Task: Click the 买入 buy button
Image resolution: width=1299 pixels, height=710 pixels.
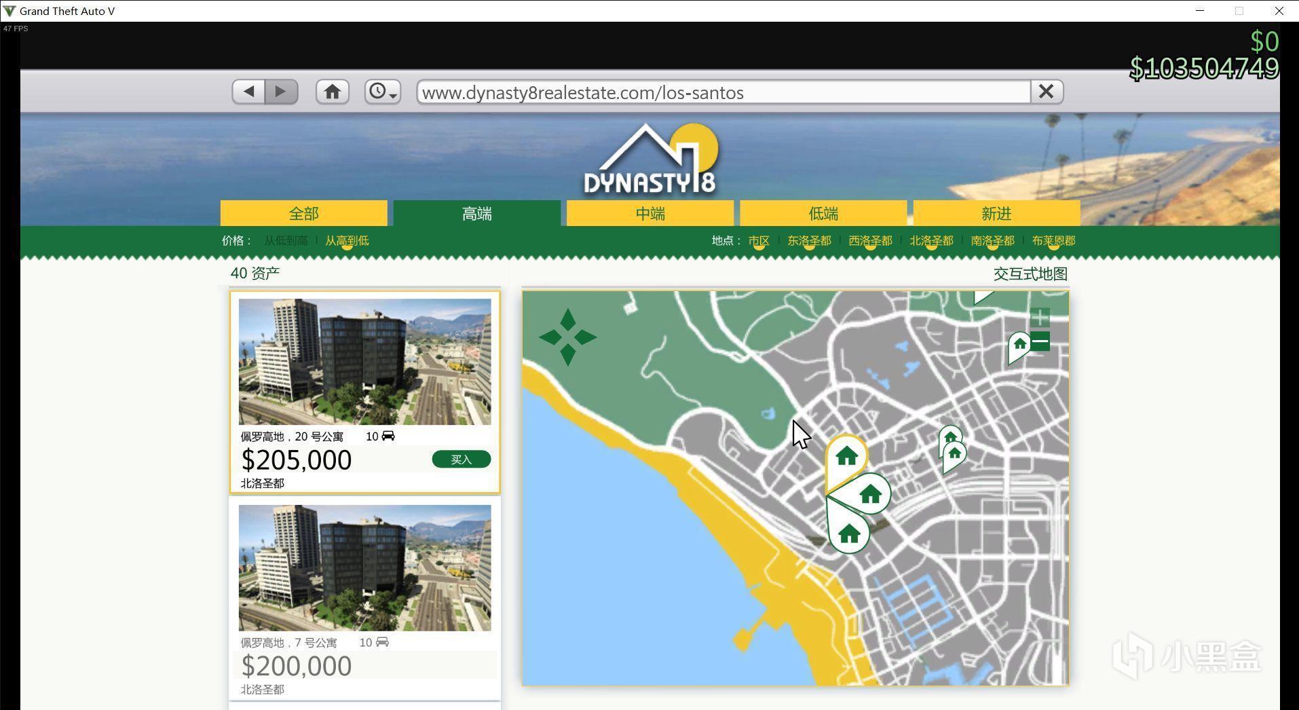Action: tap(461, 460)
